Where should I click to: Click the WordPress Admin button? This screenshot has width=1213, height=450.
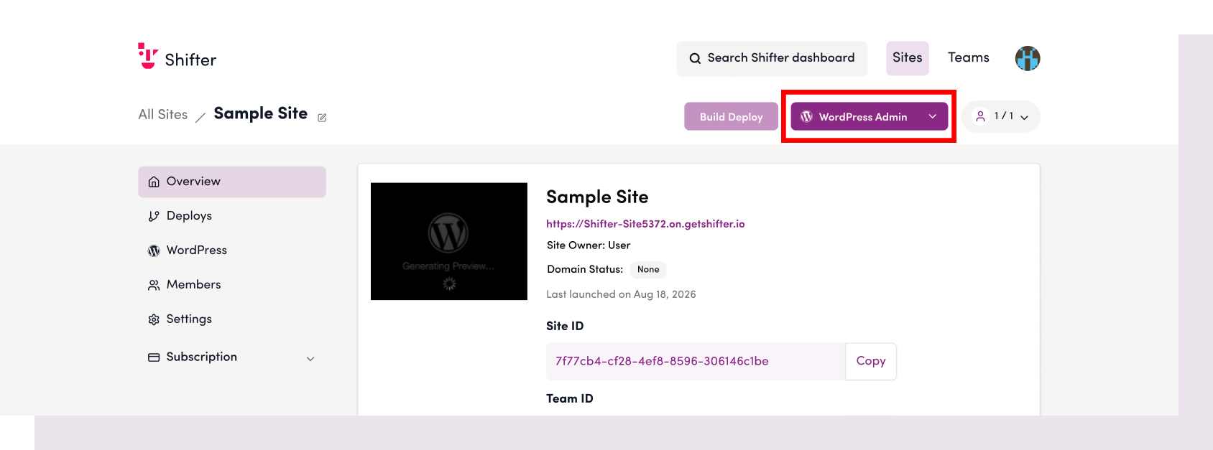870,116
